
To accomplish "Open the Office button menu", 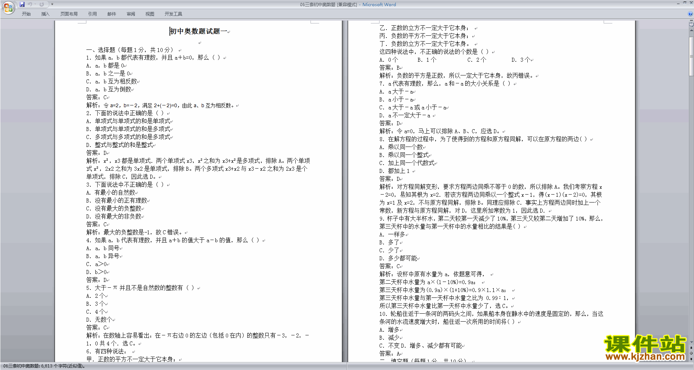I will coord(8,7).
